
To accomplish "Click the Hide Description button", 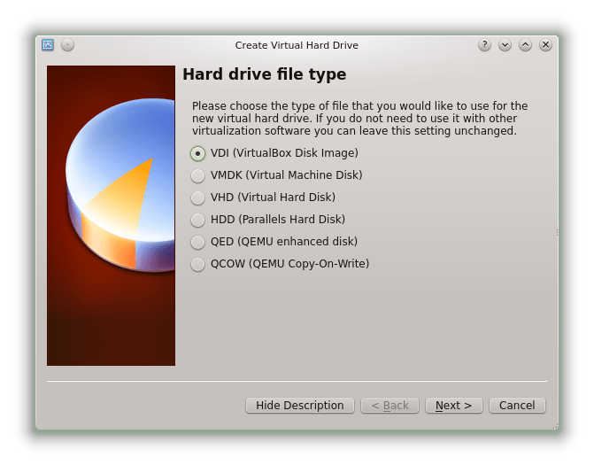I will (299, 406).
